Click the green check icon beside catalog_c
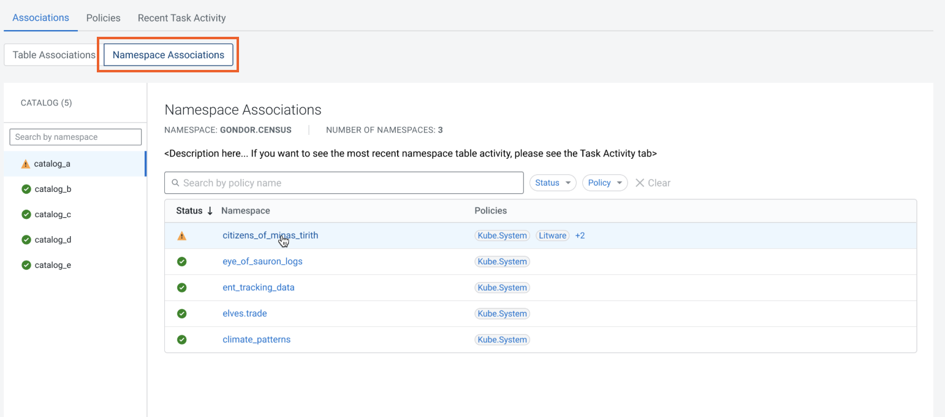945x417 pixels. pyautogui.click(x=25, y=214)
